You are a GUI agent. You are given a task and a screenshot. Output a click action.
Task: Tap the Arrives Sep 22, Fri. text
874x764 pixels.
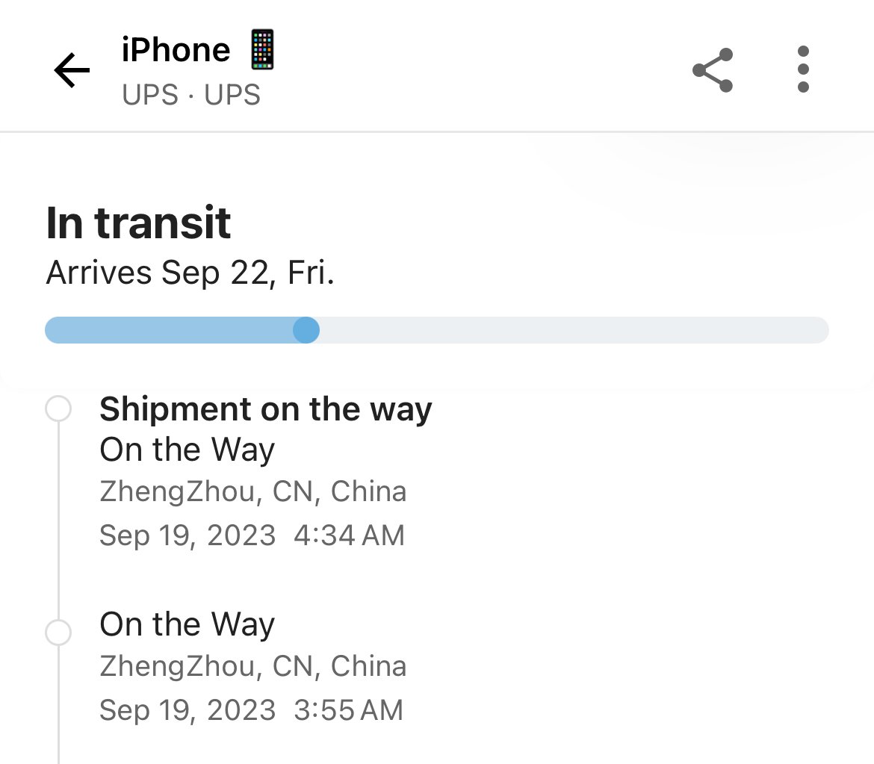click(190, 273)
